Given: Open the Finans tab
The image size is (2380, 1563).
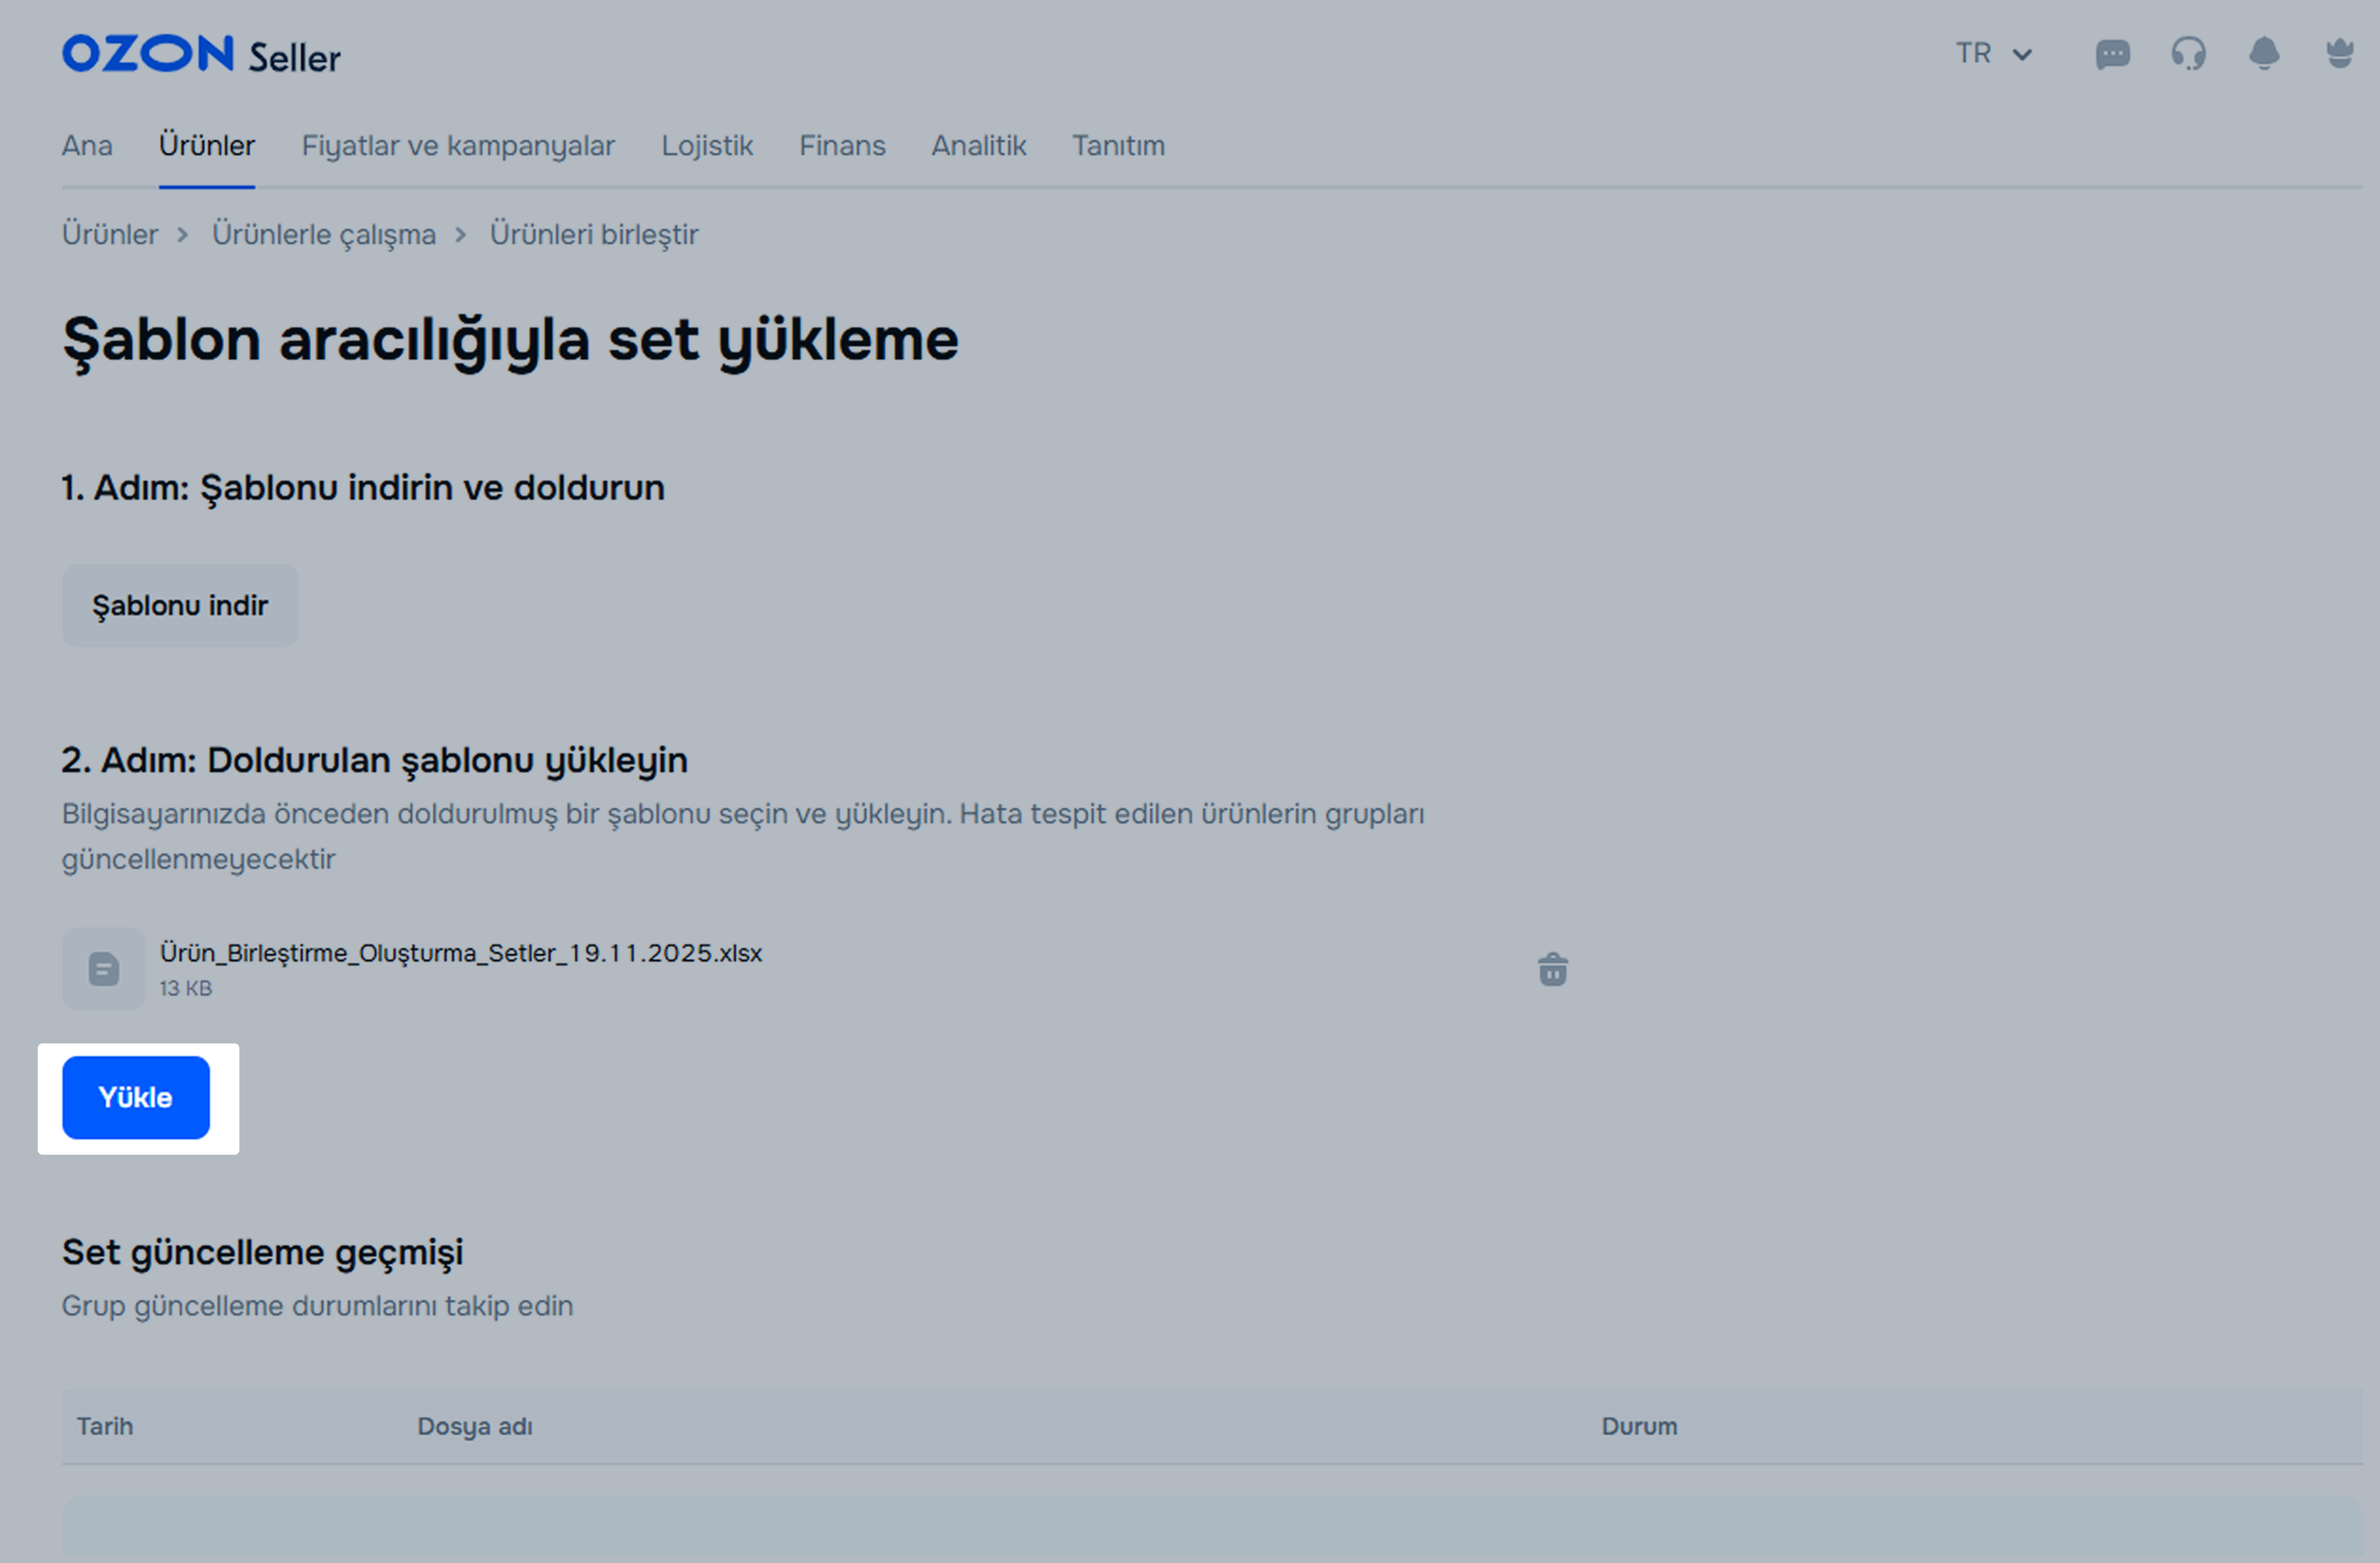Looking at the screenshot, I should tap(842, 146).
